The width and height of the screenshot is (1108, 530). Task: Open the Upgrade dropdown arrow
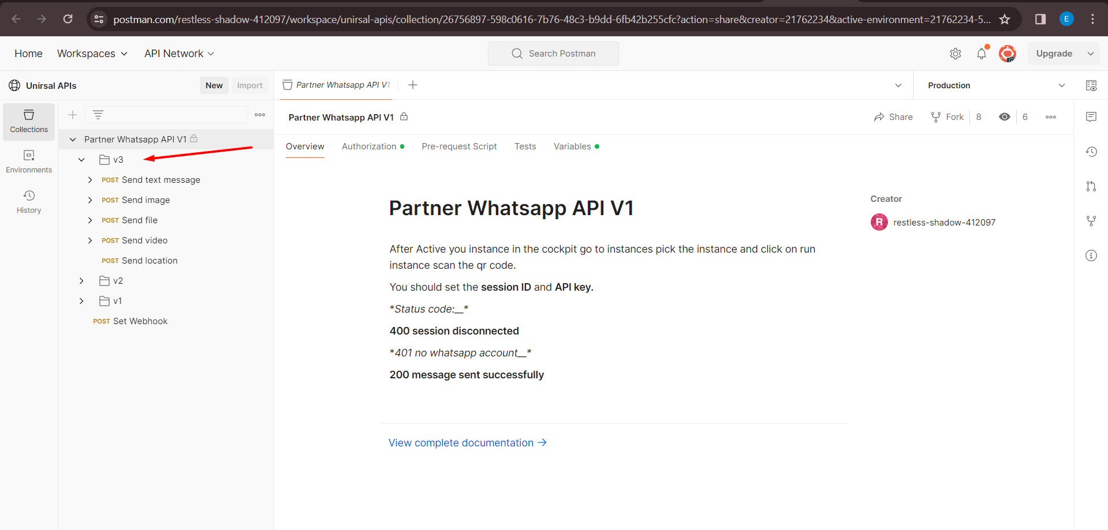coord(1091,54)
